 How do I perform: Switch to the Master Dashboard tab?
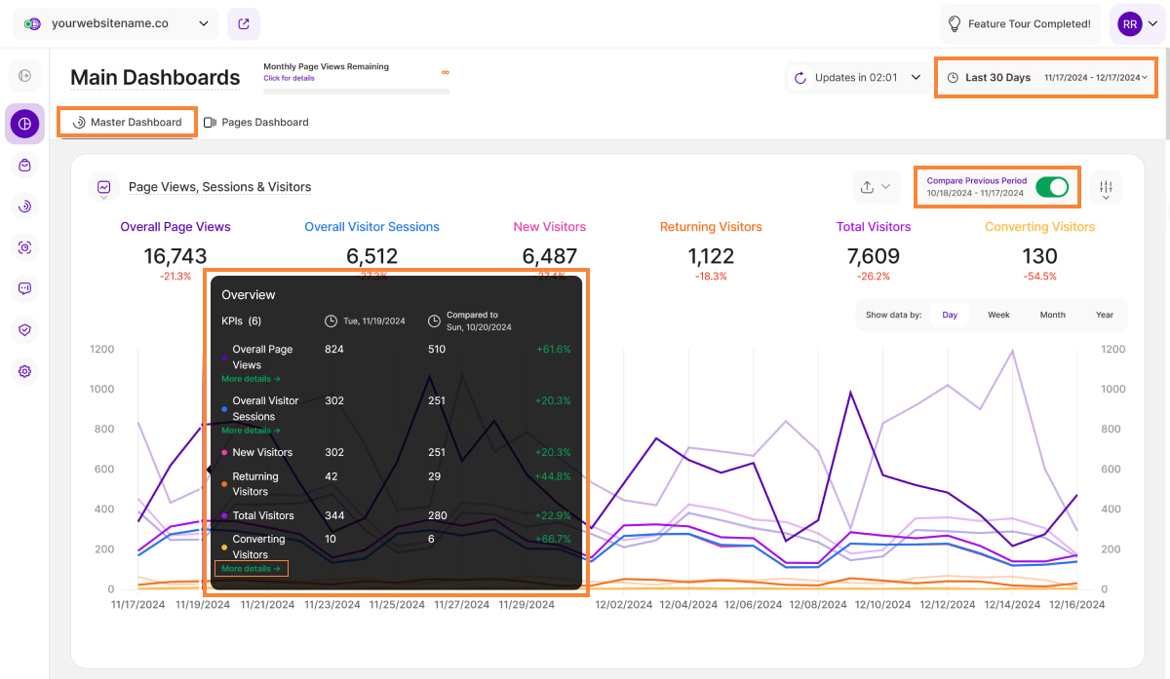[x=127, y=123]
